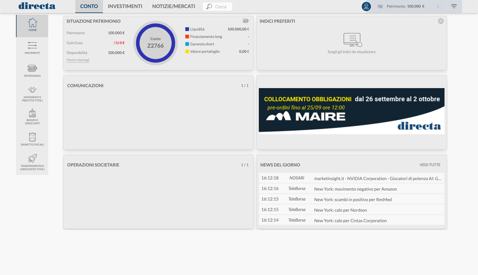This screenshot has width=478, height=275.
Task: Click the coins icon in Situazione Patrimonio
Action: (x=246, y=21)
